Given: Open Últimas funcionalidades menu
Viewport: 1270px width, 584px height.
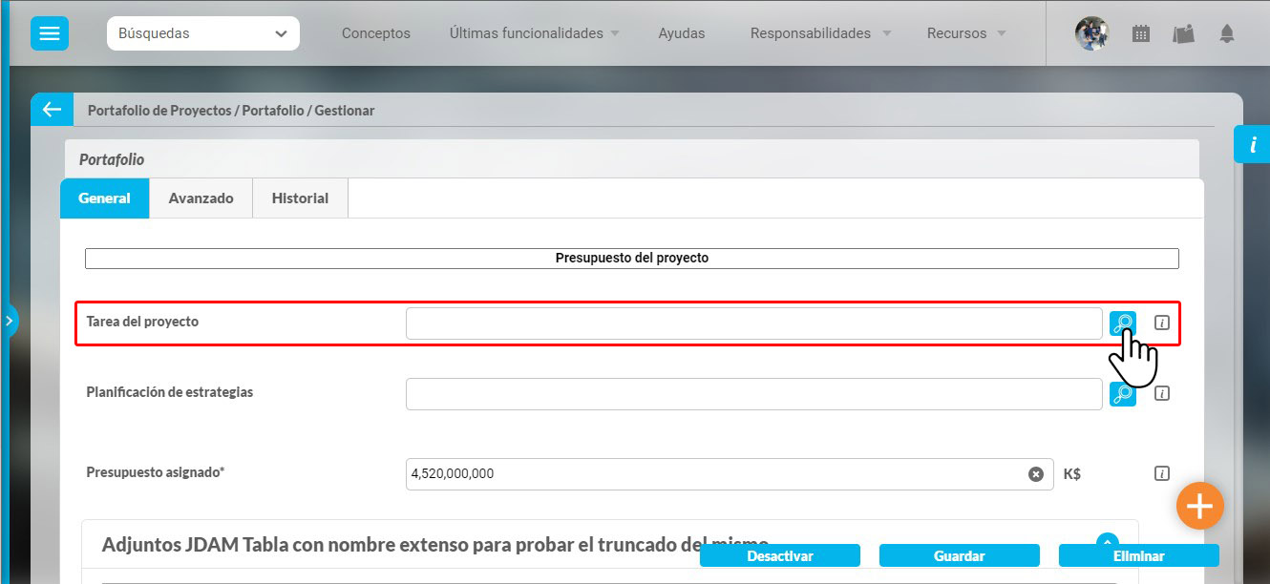Looking at the screenshot, I should click(534, 33).
